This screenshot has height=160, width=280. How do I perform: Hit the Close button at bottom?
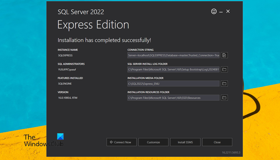tap(217, 142)
